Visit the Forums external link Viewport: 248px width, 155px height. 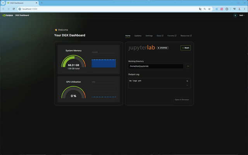172,36
